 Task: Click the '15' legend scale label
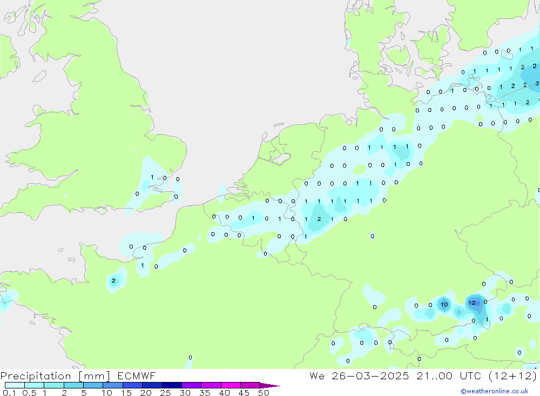pyautogui.click(x=126, y=393)
